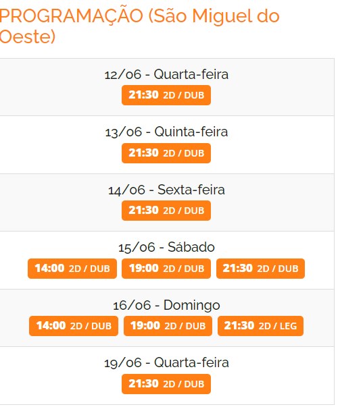
Task: Click the 16/06 - Domingo date label
Action: [x=166, y=305]
